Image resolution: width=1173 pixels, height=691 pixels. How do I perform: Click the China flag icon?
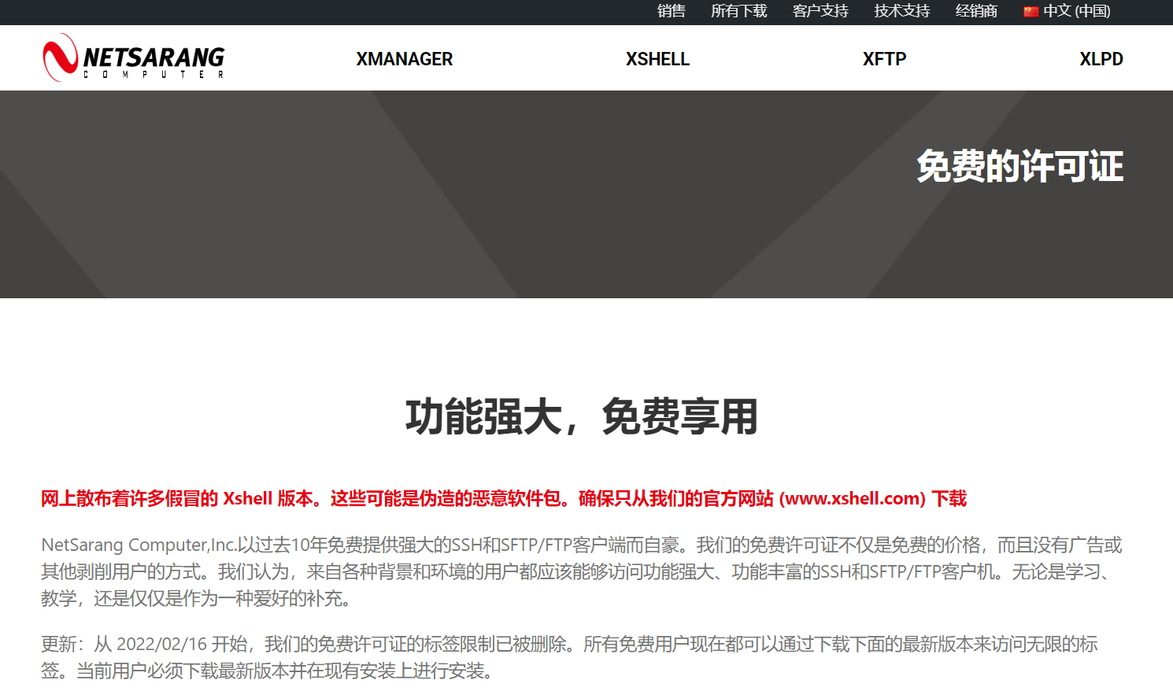point(1031,11)
